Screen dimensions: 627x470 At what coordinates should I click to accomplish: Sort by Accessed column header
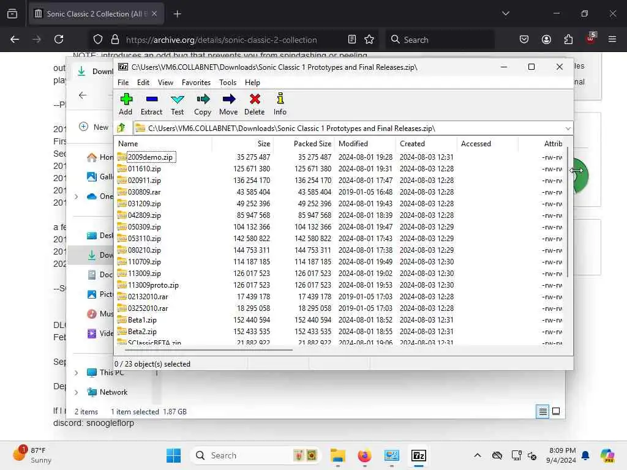click(487, 143)
